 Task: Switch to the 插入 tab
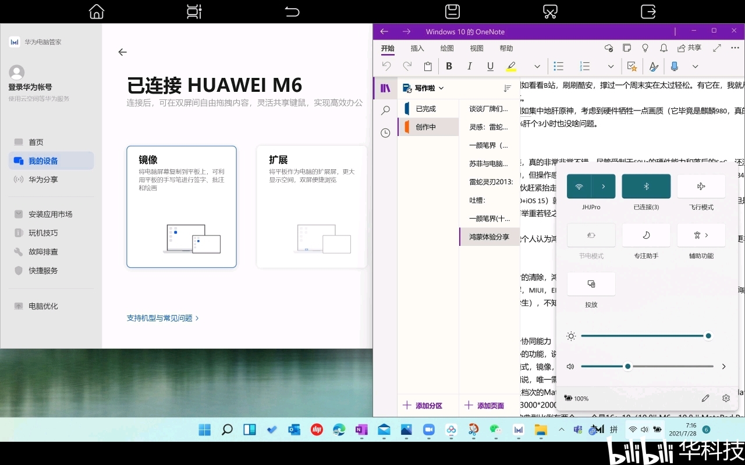coord(417,48)
